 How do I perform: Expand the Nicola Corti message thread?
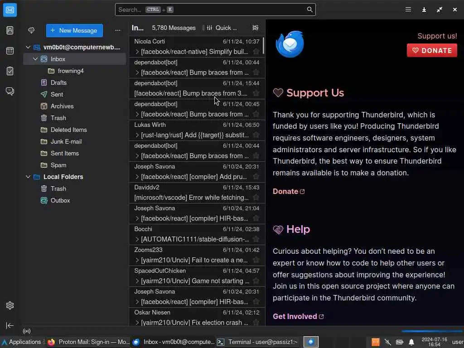point(137,52)
